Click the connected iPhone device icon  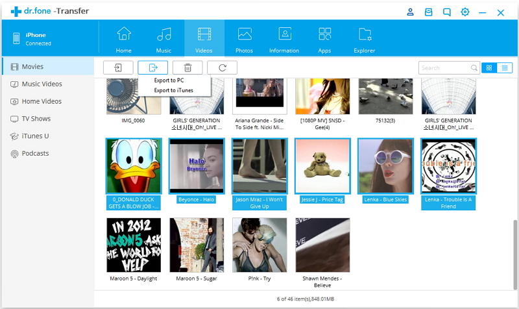[x=16, y=38]
